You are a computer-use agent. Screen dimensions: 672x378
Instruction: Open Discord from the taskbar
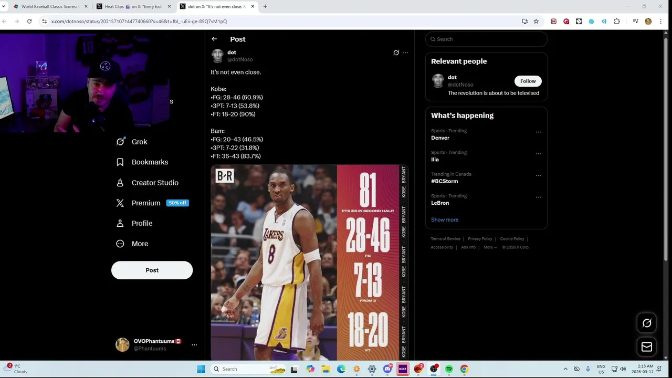[x=387, y=369]
